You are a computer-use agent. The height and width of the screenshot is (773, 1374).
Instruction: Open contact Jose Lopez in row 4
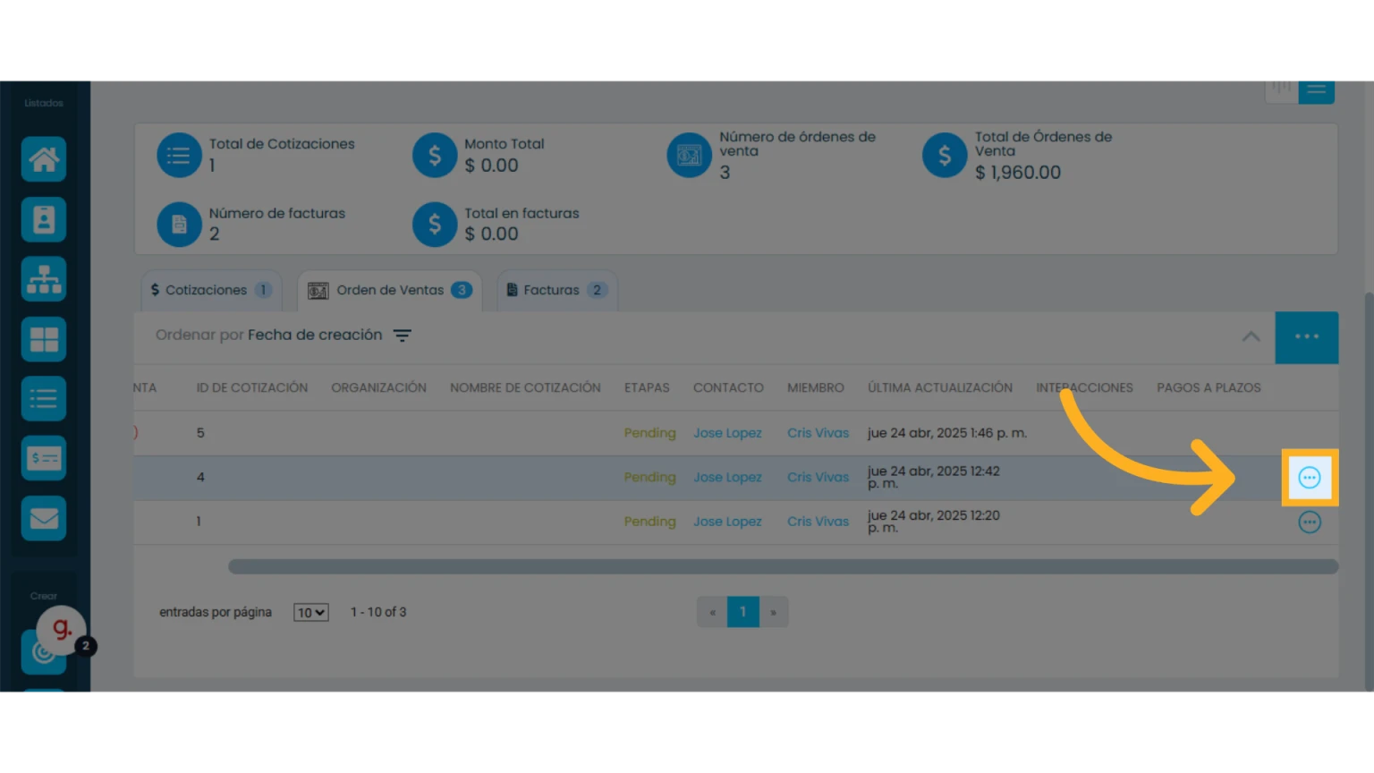coord(727,478)
